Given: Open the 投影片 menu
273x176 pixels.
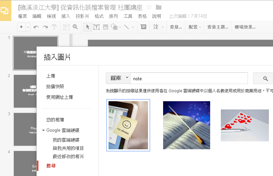Looking at the screenshot, I should click(82, 16).
